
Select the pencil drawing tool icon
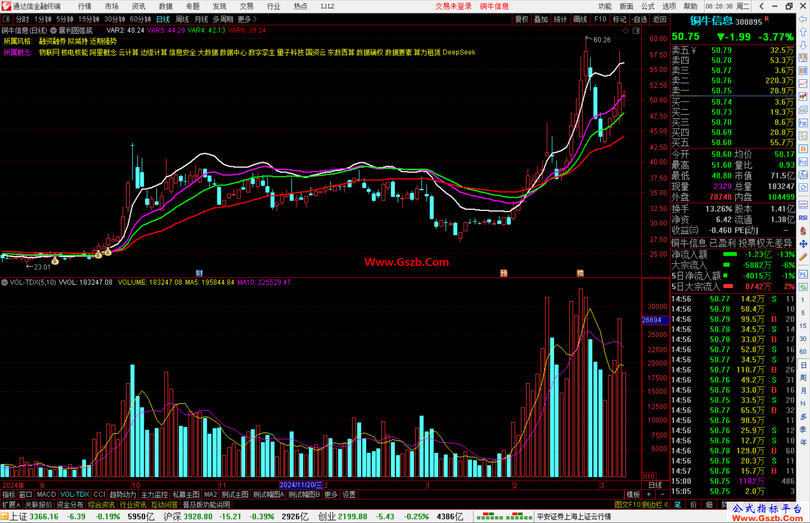pyautogui.click(x=803, y=257)
